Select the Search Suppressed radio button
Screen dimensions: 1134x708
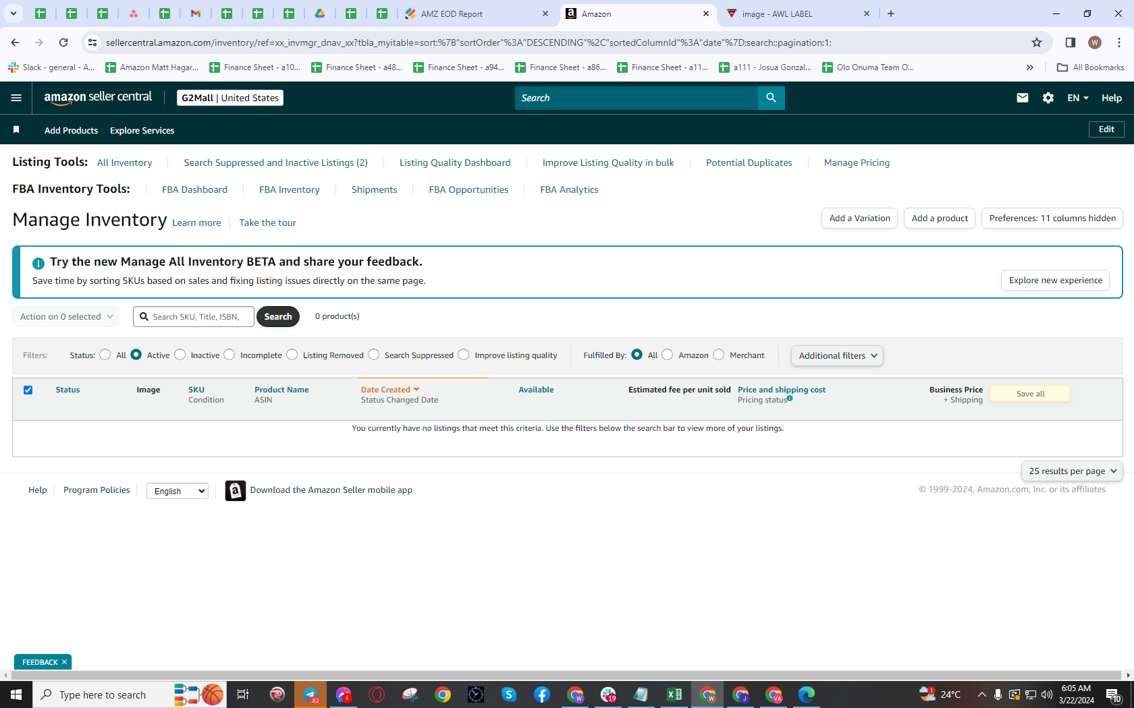pos(374,355)
